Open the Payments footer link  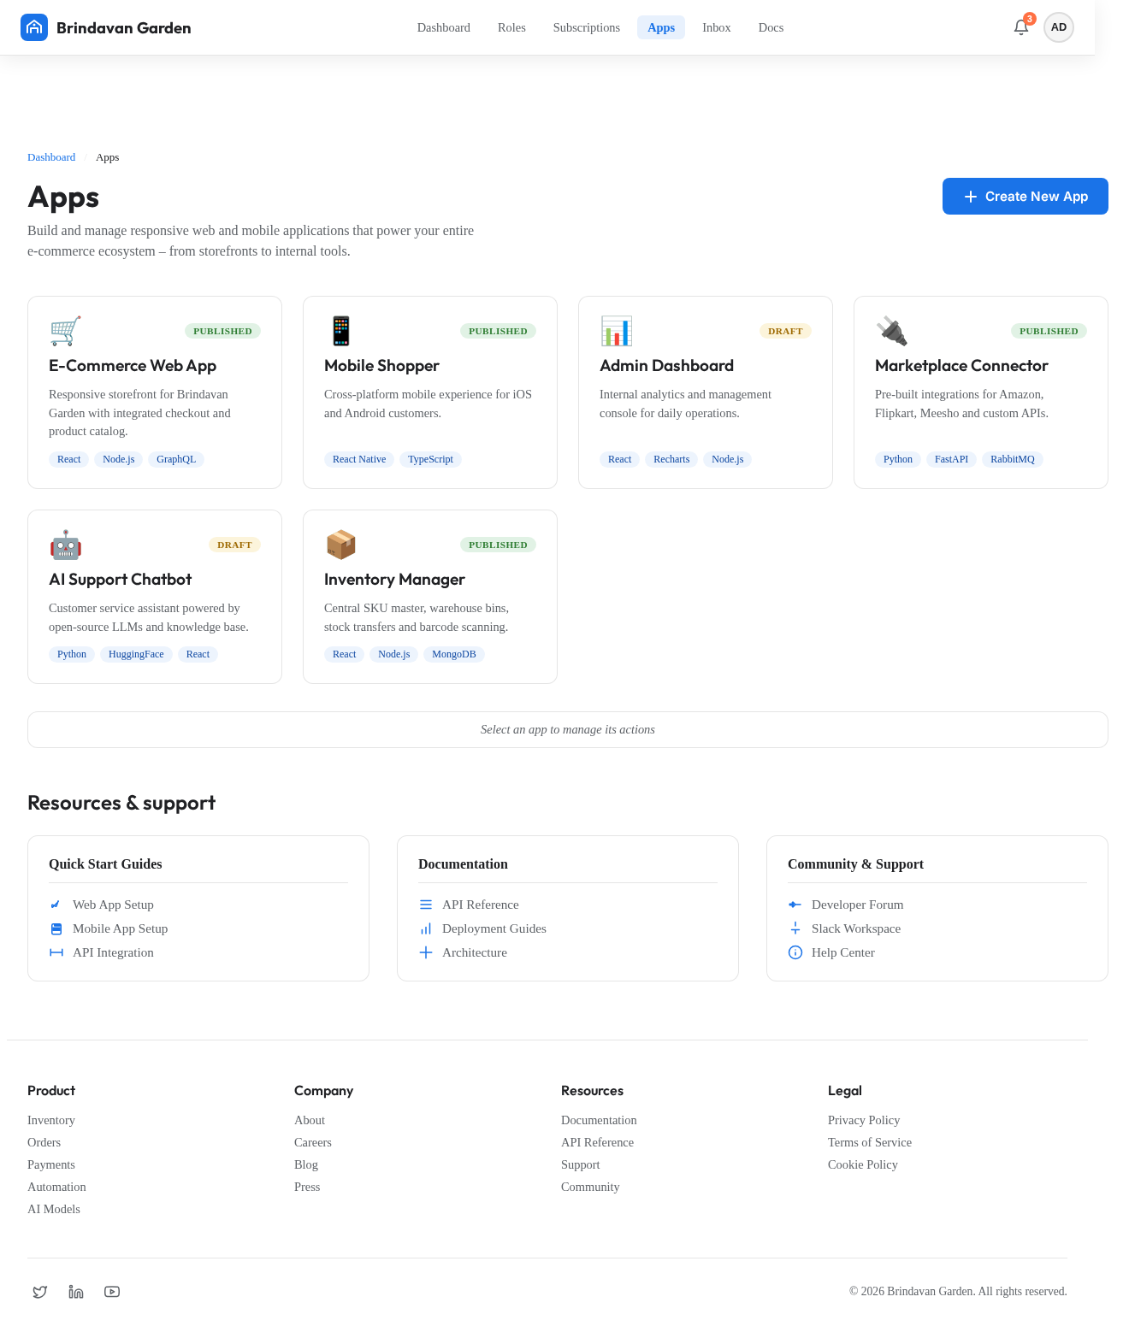(x=51, y=1164)
